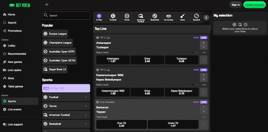Open Recommended casino games
The width and height of the screenshot is (268, 132).
point(17,54)
